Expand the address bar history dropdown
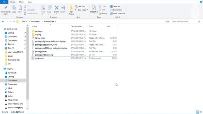The image size is (203, 114). pos(166,22)
